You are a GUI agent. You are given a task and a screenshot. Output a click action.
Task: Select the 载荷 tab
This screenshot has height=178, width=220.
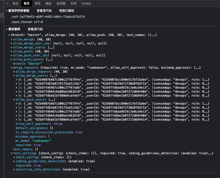(x=27, y=3)
